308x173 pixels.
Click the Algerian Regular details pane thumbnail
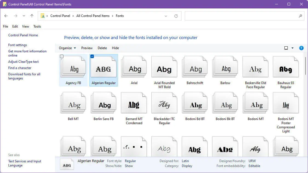67,164
